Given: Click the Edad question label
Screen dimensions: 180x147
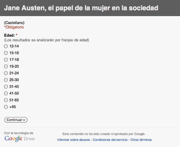Looking at the screenshot, I should (x=9, y=35).
